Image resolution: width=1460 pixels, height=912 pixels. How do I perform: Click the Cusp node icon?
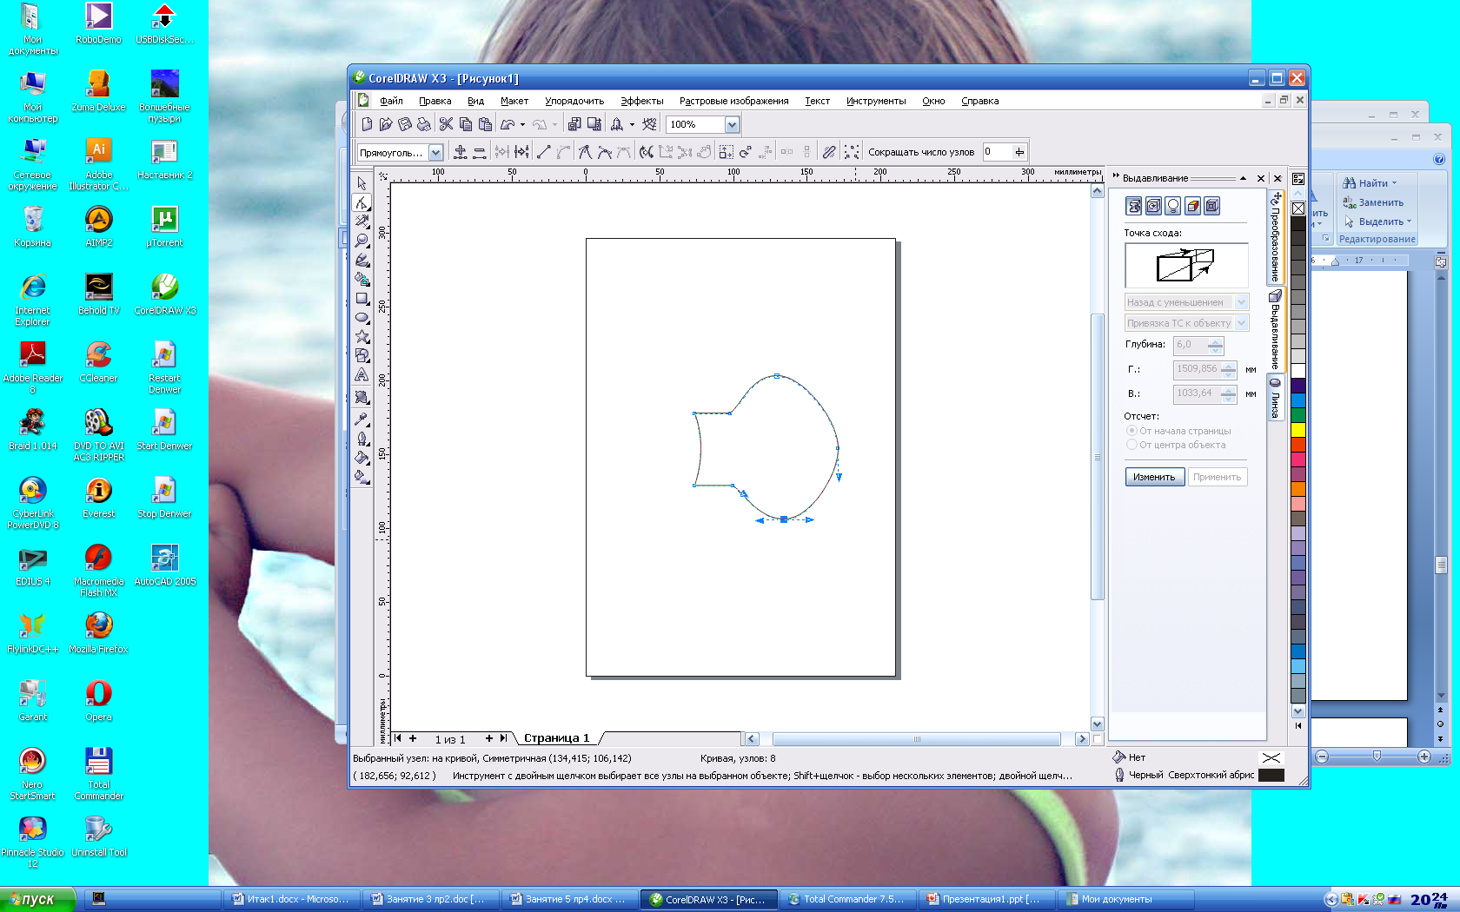click(x=585, y=152)
